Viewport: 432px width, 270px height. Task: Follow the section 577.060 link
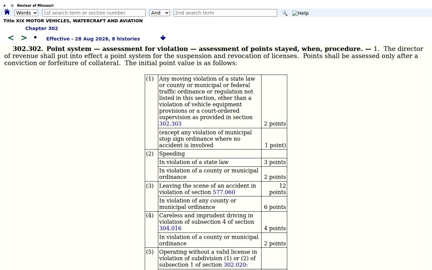224,192
